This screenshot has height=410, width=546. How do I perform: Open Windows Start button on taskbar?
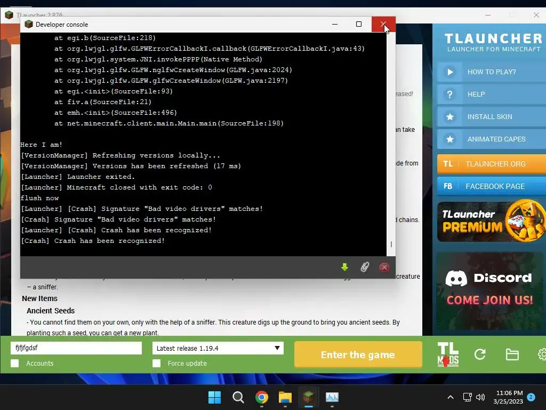tap(214, 397)
